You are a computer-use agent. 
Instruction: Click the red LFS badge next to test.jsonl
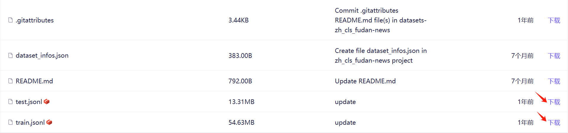(x=47, y=102)
